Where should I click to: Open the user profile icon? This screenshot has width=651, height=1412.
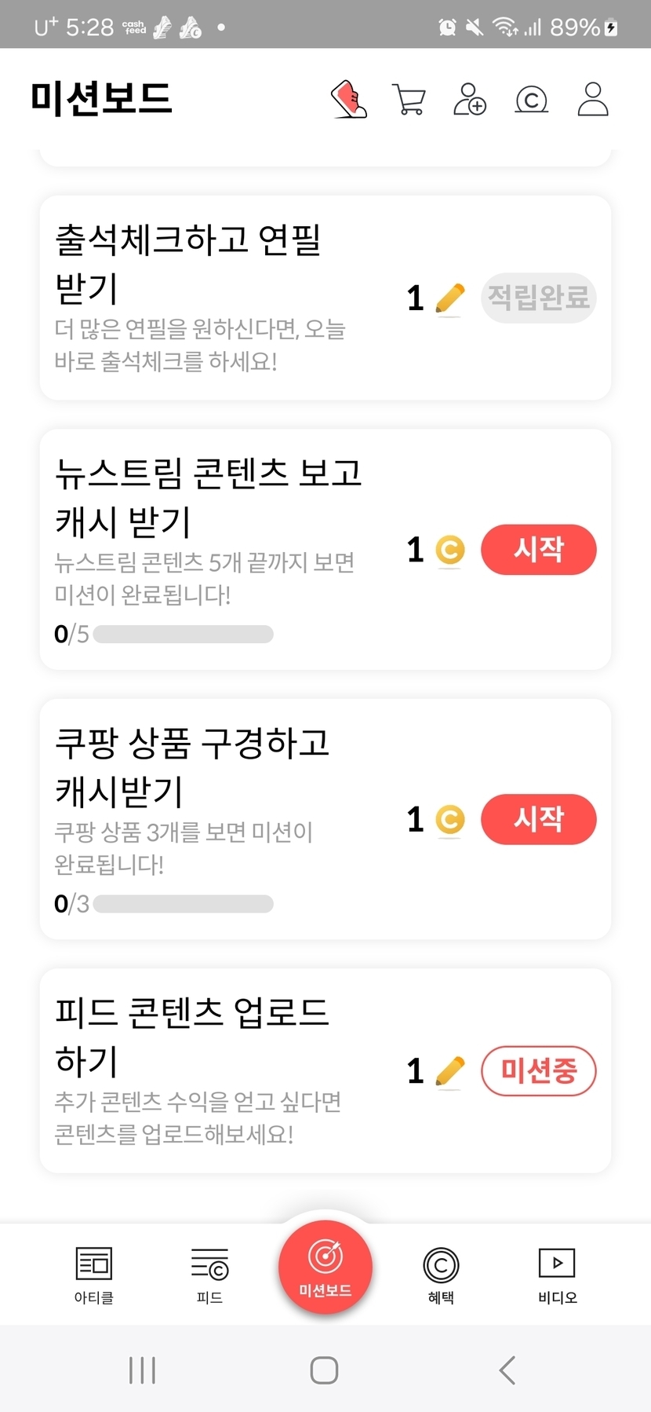593,100
